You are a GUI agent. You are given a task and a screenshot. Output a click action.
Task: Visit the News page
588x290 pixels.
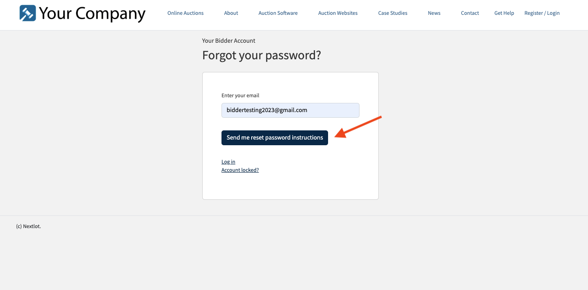[x=434, y=13]
